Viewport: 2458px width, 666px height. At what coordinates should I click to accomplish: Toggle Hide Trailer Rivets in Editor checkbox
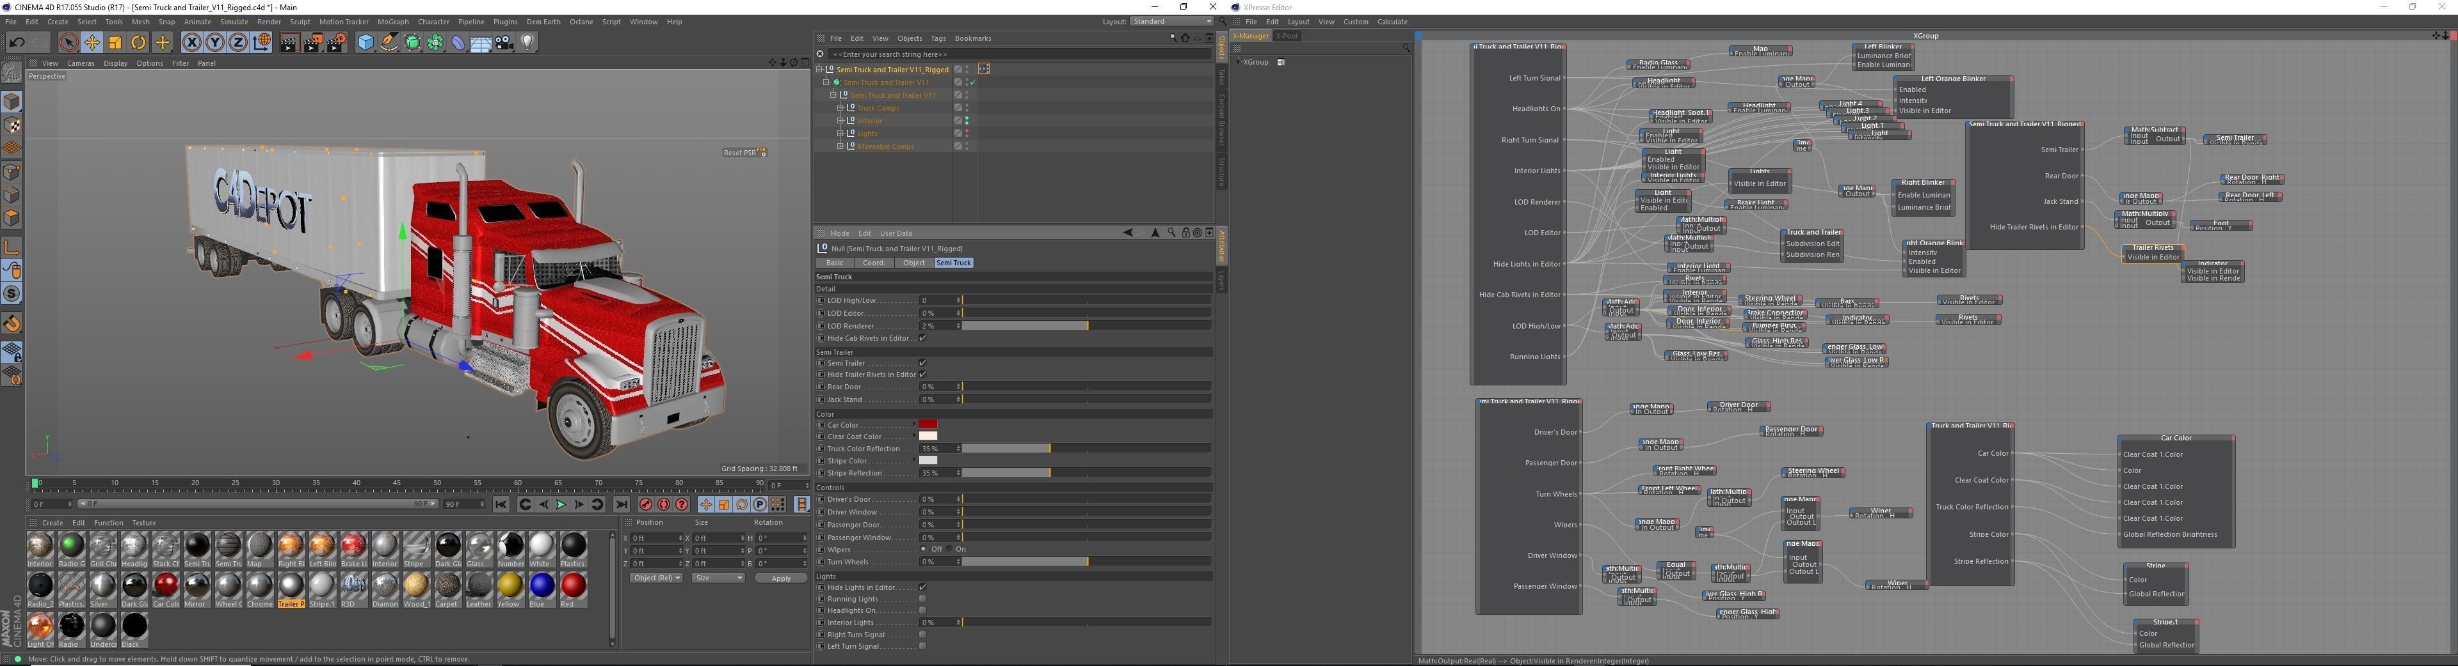tap(922, 375)
